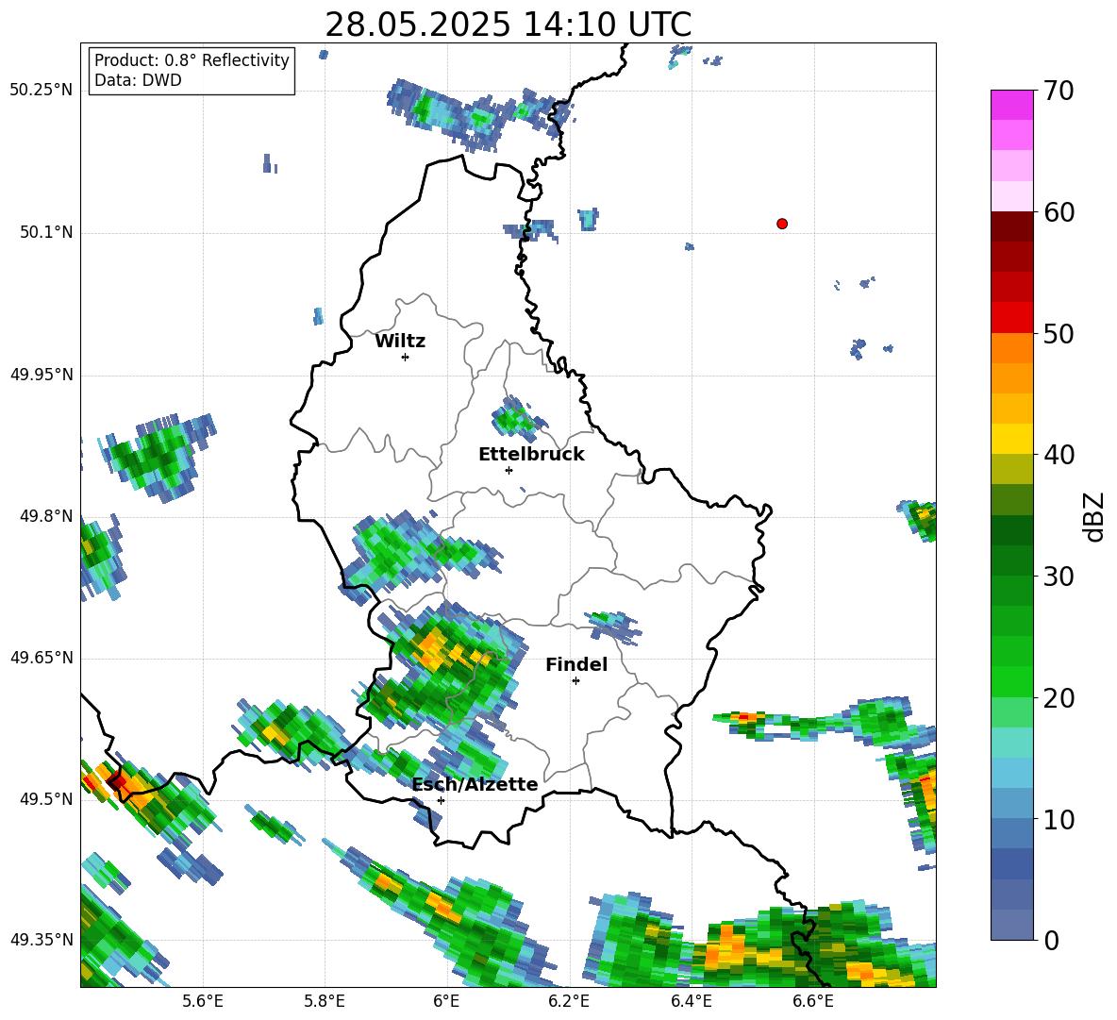This screenshot has width=1117, height=1020.
Task: Click the 20 colorbar tick label
Action: [1059, 698]
